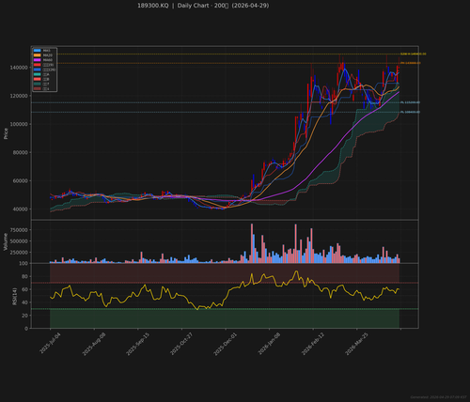Click the Volume y-axis title
The width and height of the screenshot is (470, 402).
(x=6, y=241)
